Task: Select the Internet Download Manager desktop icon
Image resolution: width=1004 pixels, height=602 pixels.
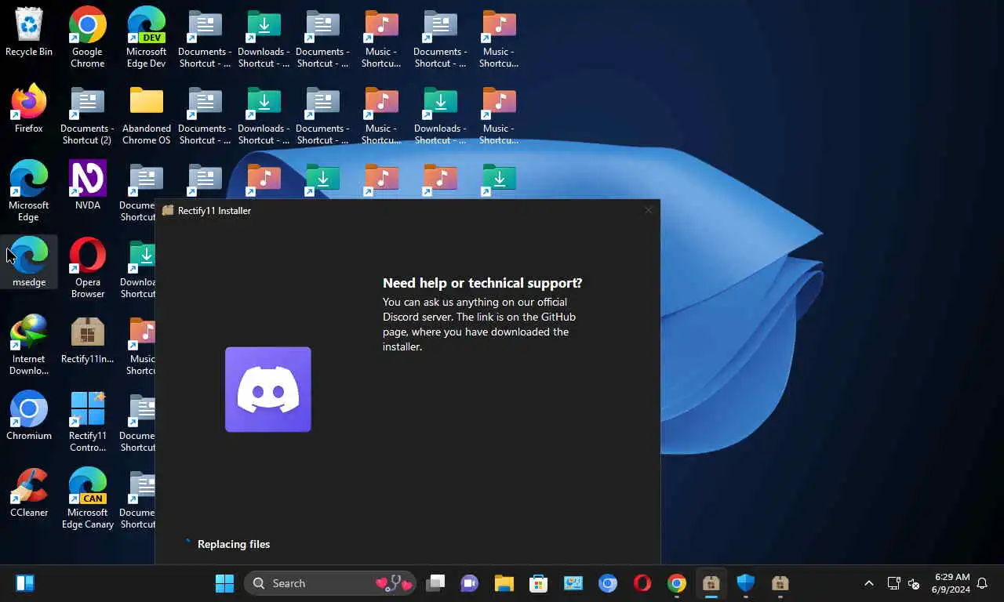Action: tap(29, 345)
